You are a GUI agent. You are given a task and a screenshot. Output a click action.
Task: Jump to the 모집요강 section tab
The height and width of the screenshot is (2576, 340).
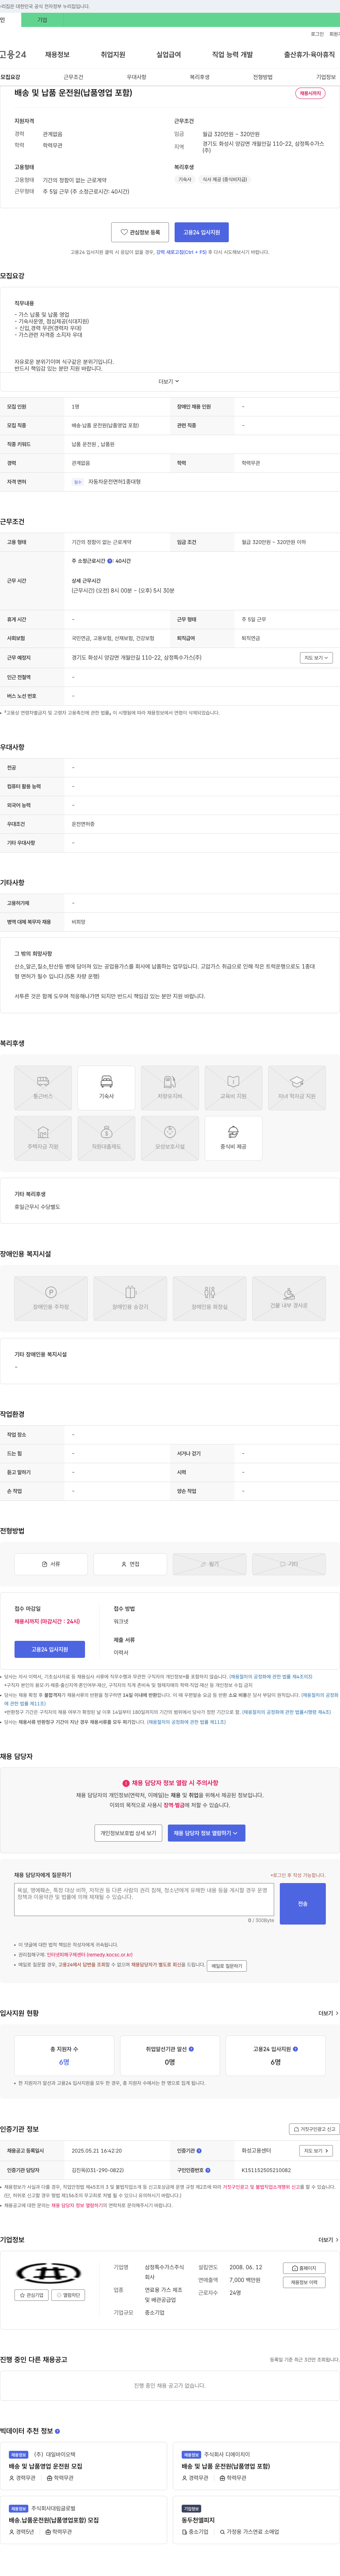tap(10, 77)
